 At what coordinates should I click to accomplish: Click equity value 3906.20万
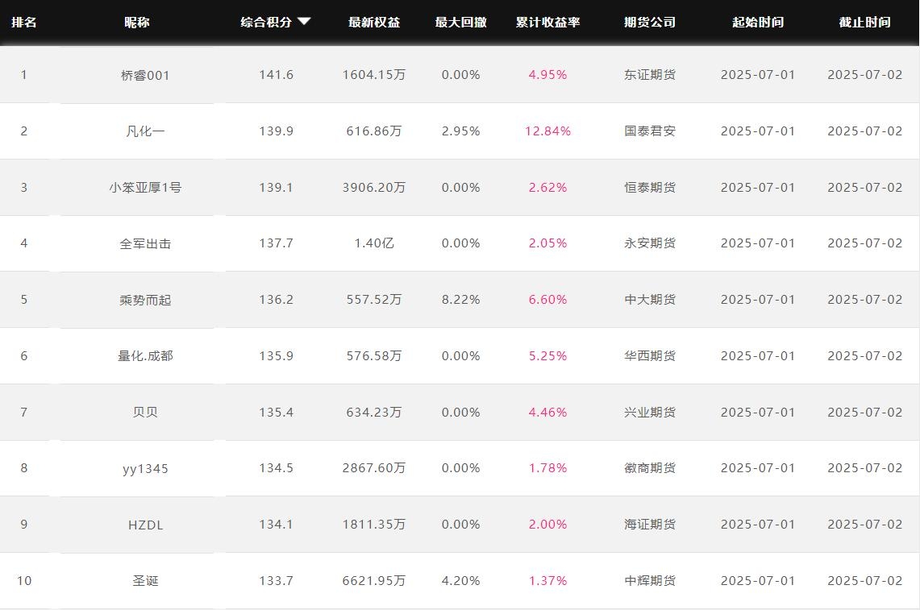pos(374,188)
